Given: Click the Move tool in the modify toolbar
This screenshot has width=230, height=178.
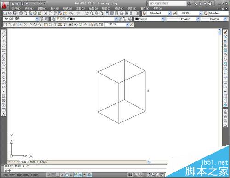Looking at the screenshot, I should 225,55.
